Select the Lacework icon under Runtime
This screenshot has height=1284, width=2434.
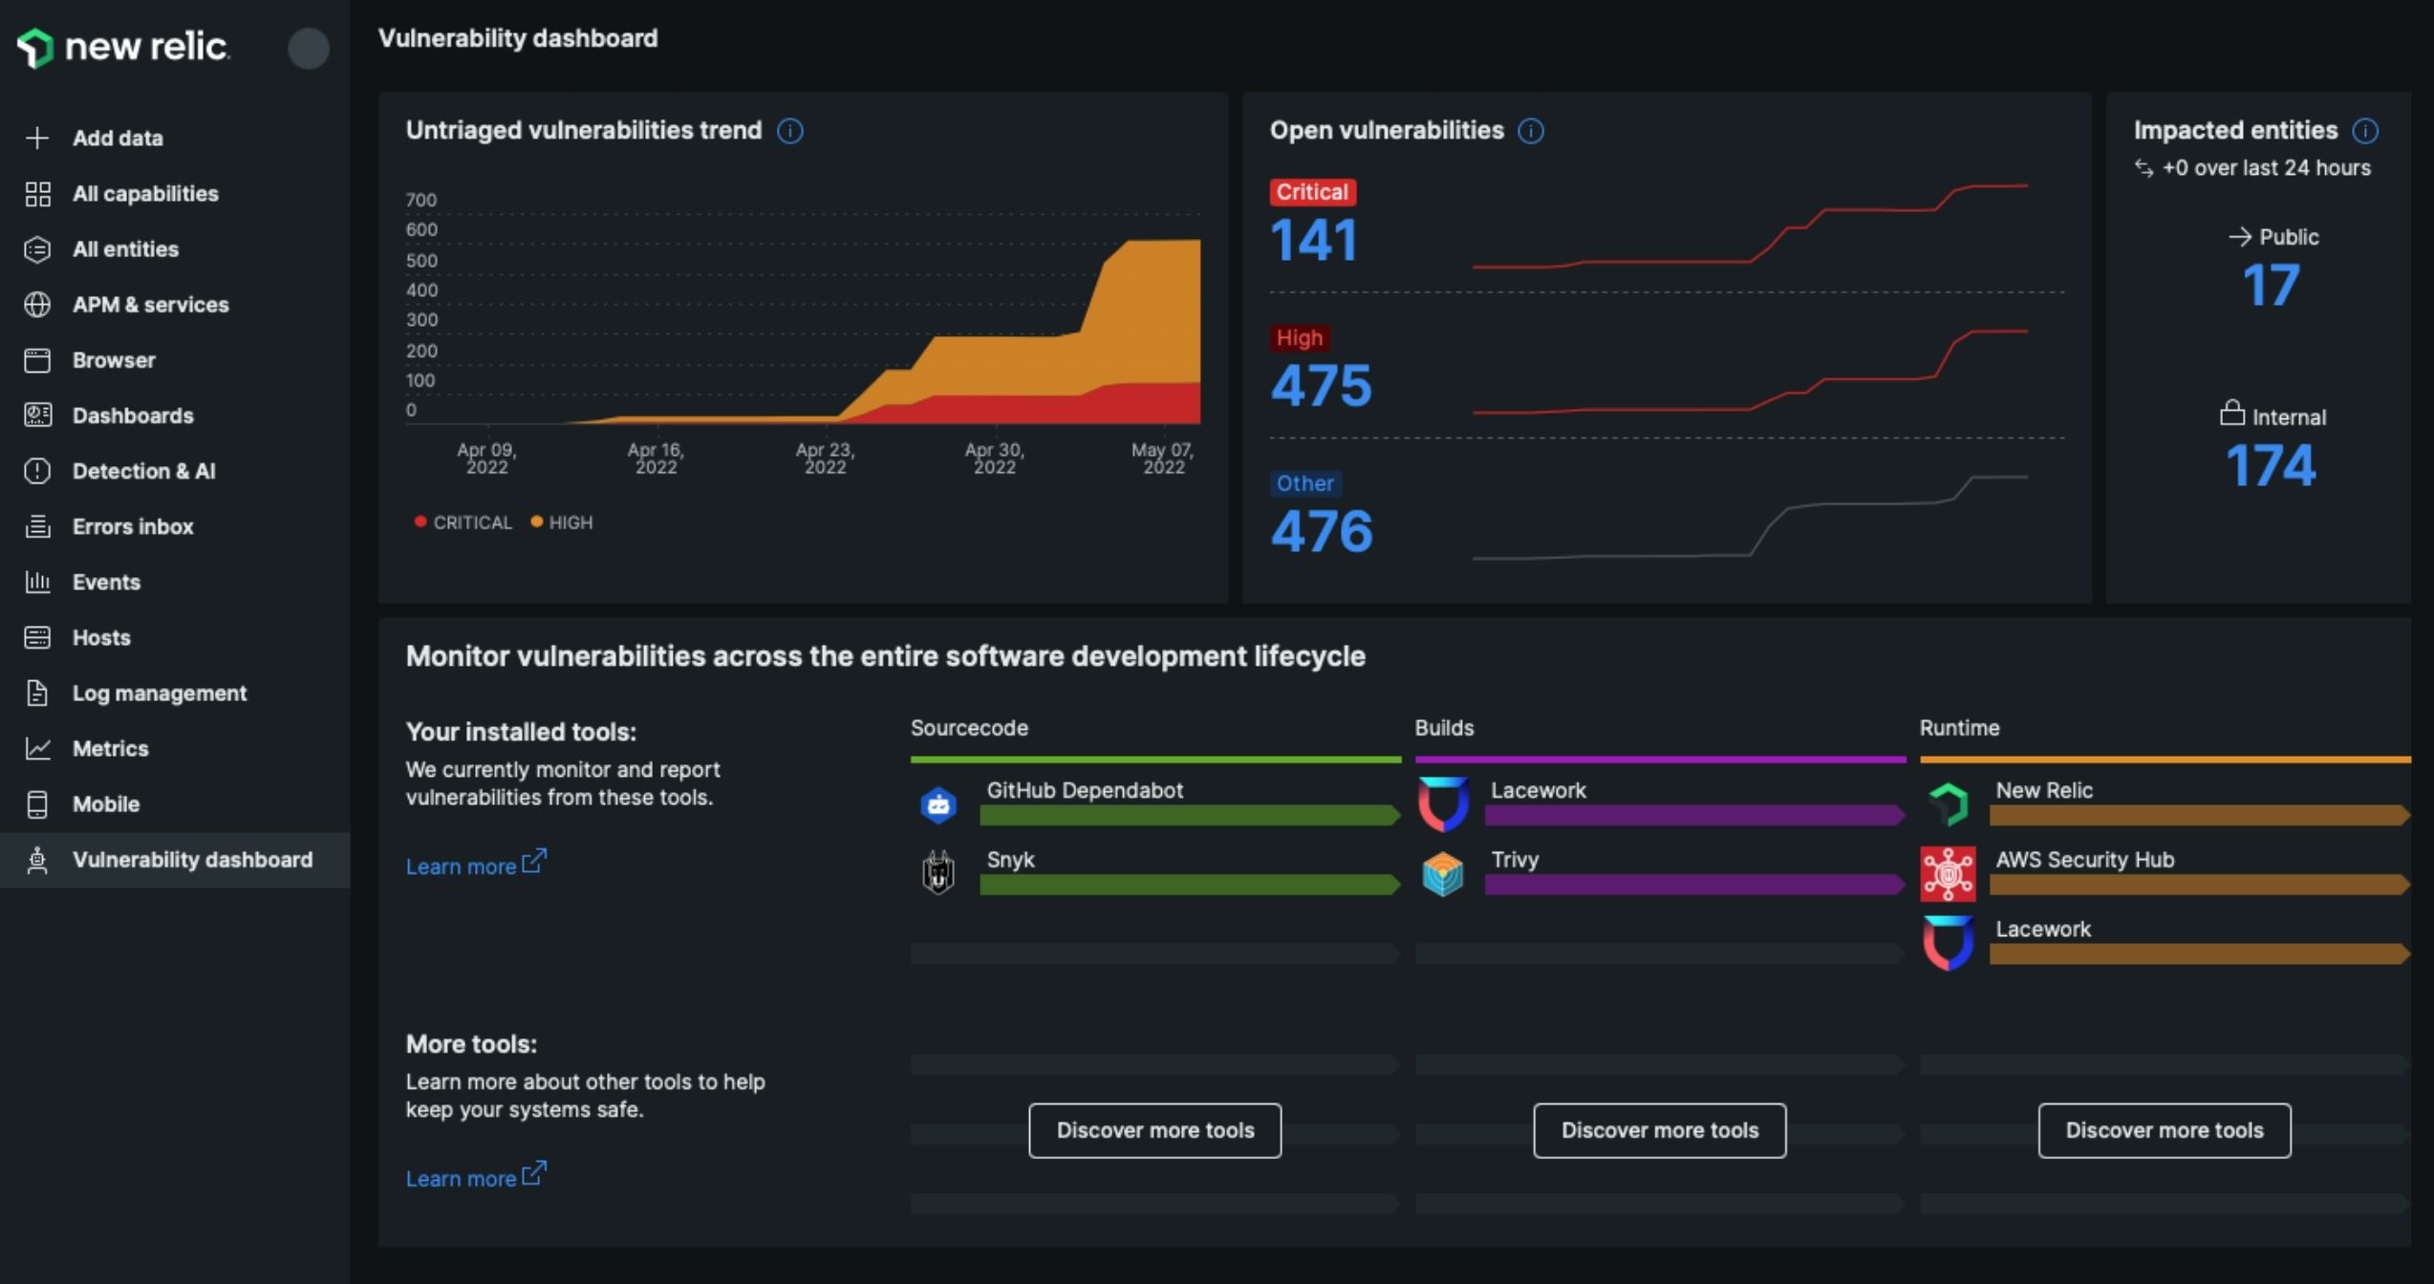point(1948,942)
